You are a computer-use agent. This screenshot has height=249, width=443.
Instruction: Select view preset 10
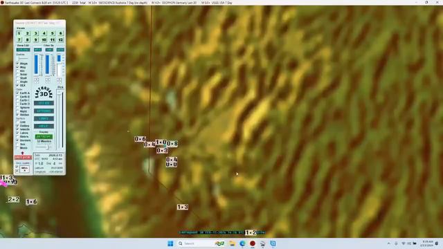tap(44, 40)
